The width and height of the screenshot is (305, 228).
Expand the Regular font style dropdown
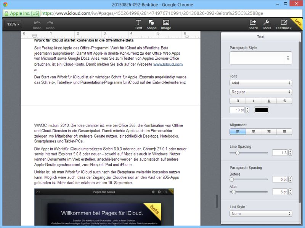[261, 92]
